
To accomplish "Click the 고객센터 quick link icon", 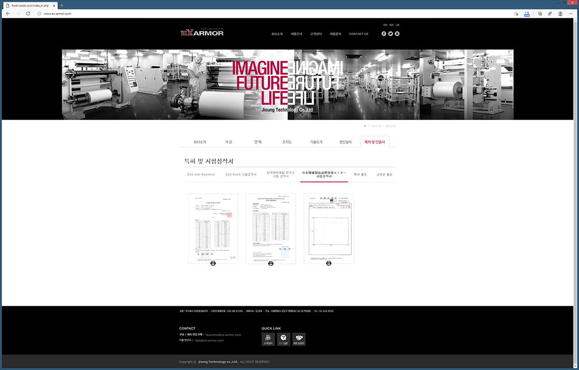I will 268,339.
